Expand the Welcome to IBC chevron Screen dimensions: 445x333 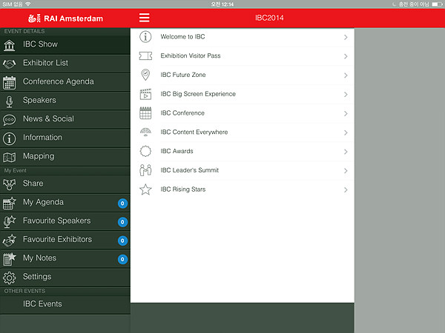click(x=346, y=37)
